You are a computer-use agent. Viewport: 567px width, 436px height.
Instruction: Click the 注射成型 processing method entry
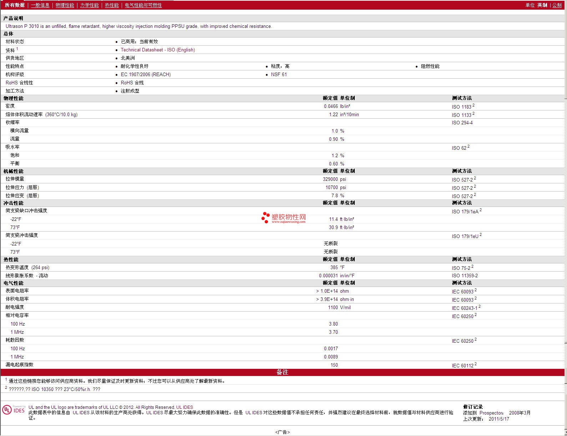coord(130,91)
